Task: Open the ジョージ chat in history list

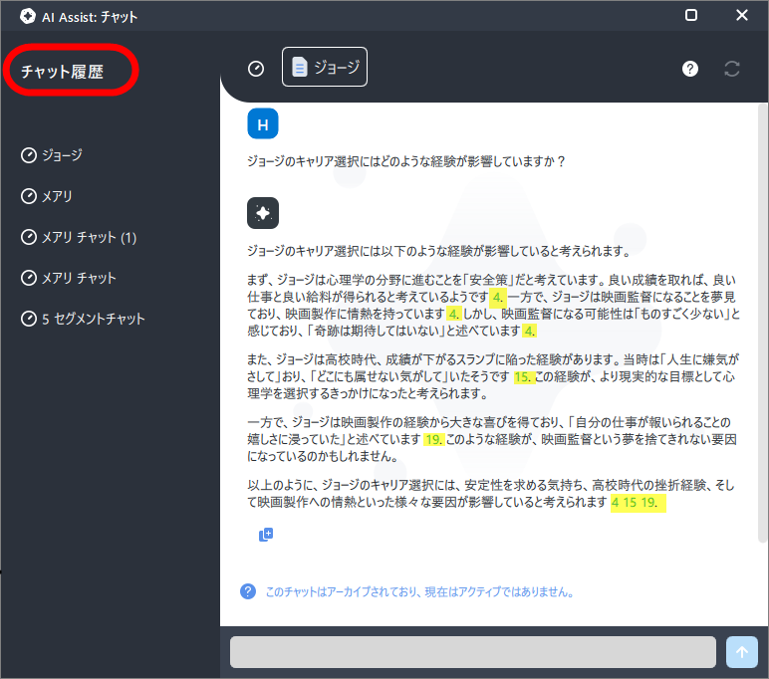Action: pyautogui.click(x=52, y=155)
